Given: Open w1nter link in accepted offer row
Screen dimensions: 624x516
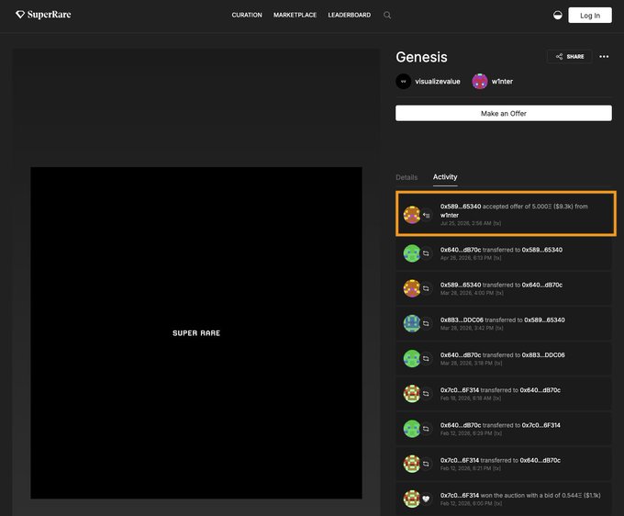Looking at the screenshot, I should pyautogui.click(x=450, y=215).
